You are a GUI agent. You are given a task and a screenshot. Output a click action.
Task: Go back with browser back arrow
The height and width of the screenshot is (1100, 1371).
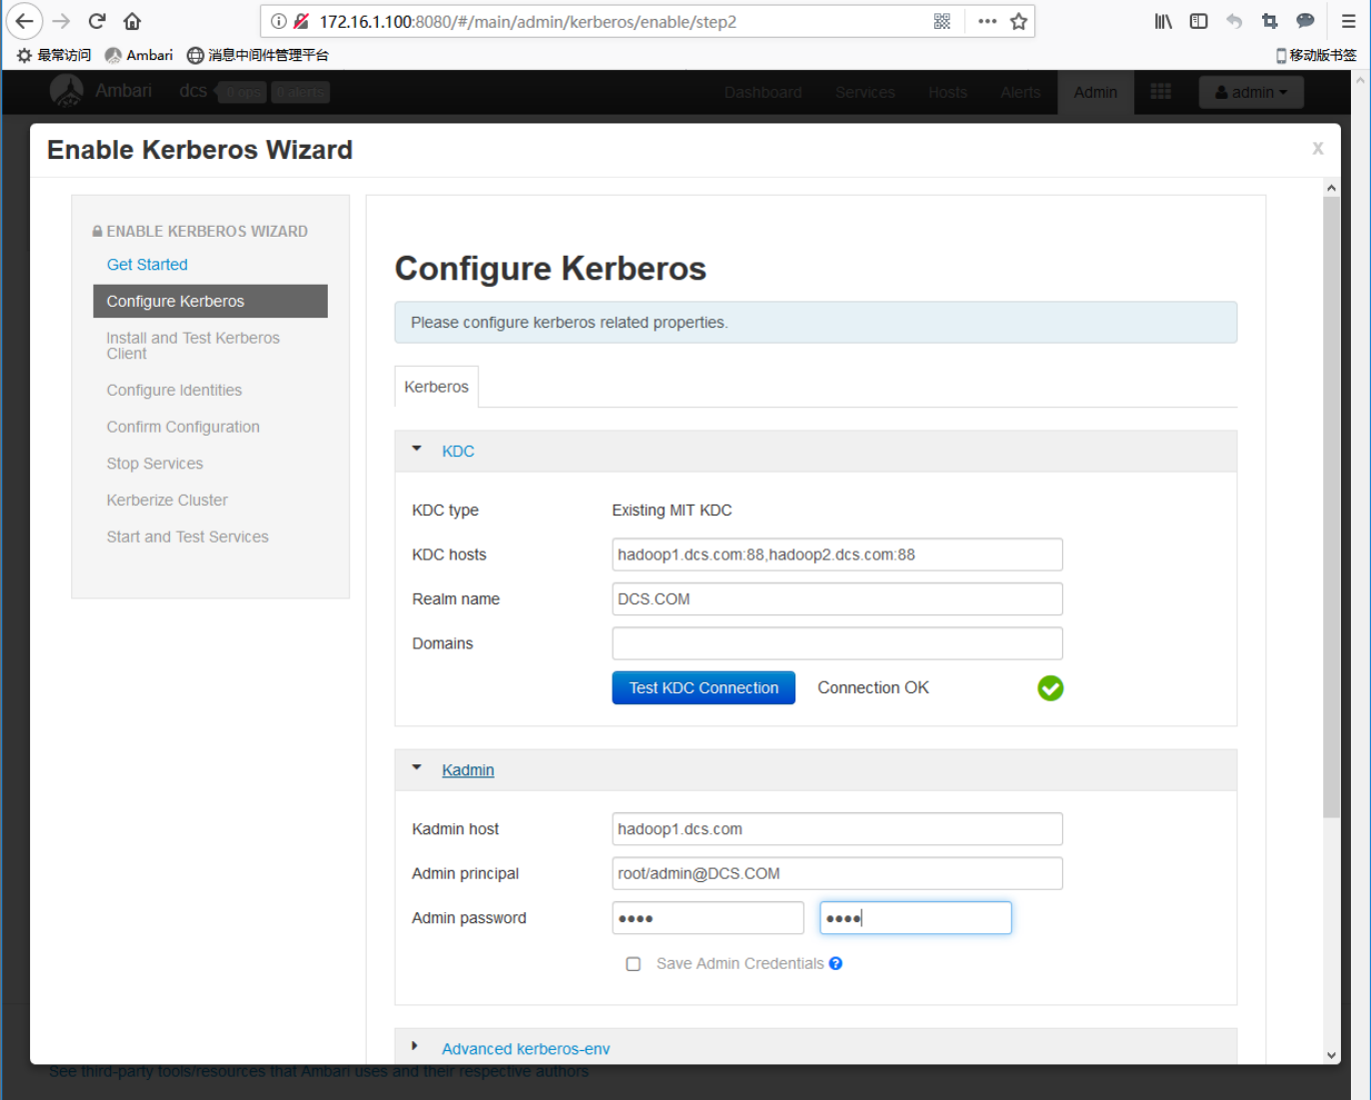point(24,21)
